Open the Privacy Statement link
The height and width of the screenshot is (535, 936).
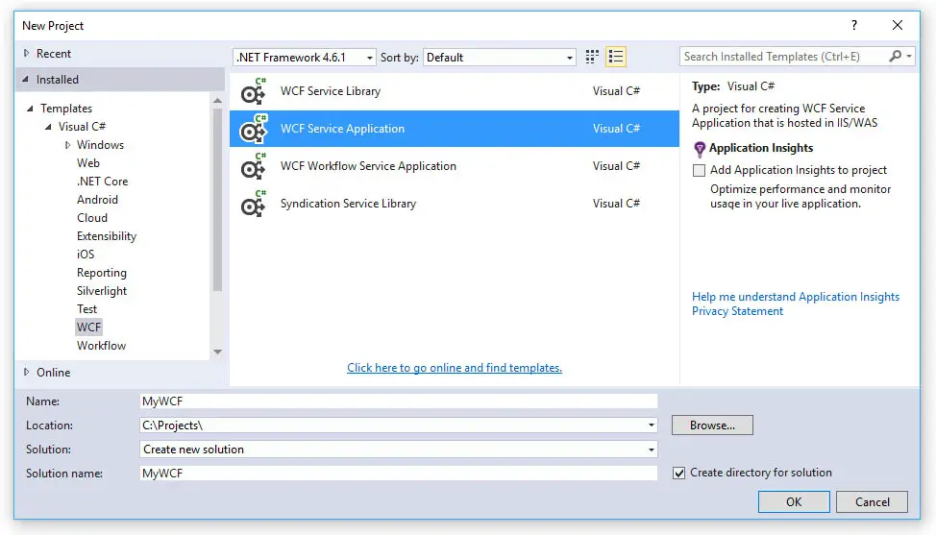tap(737, 311)
